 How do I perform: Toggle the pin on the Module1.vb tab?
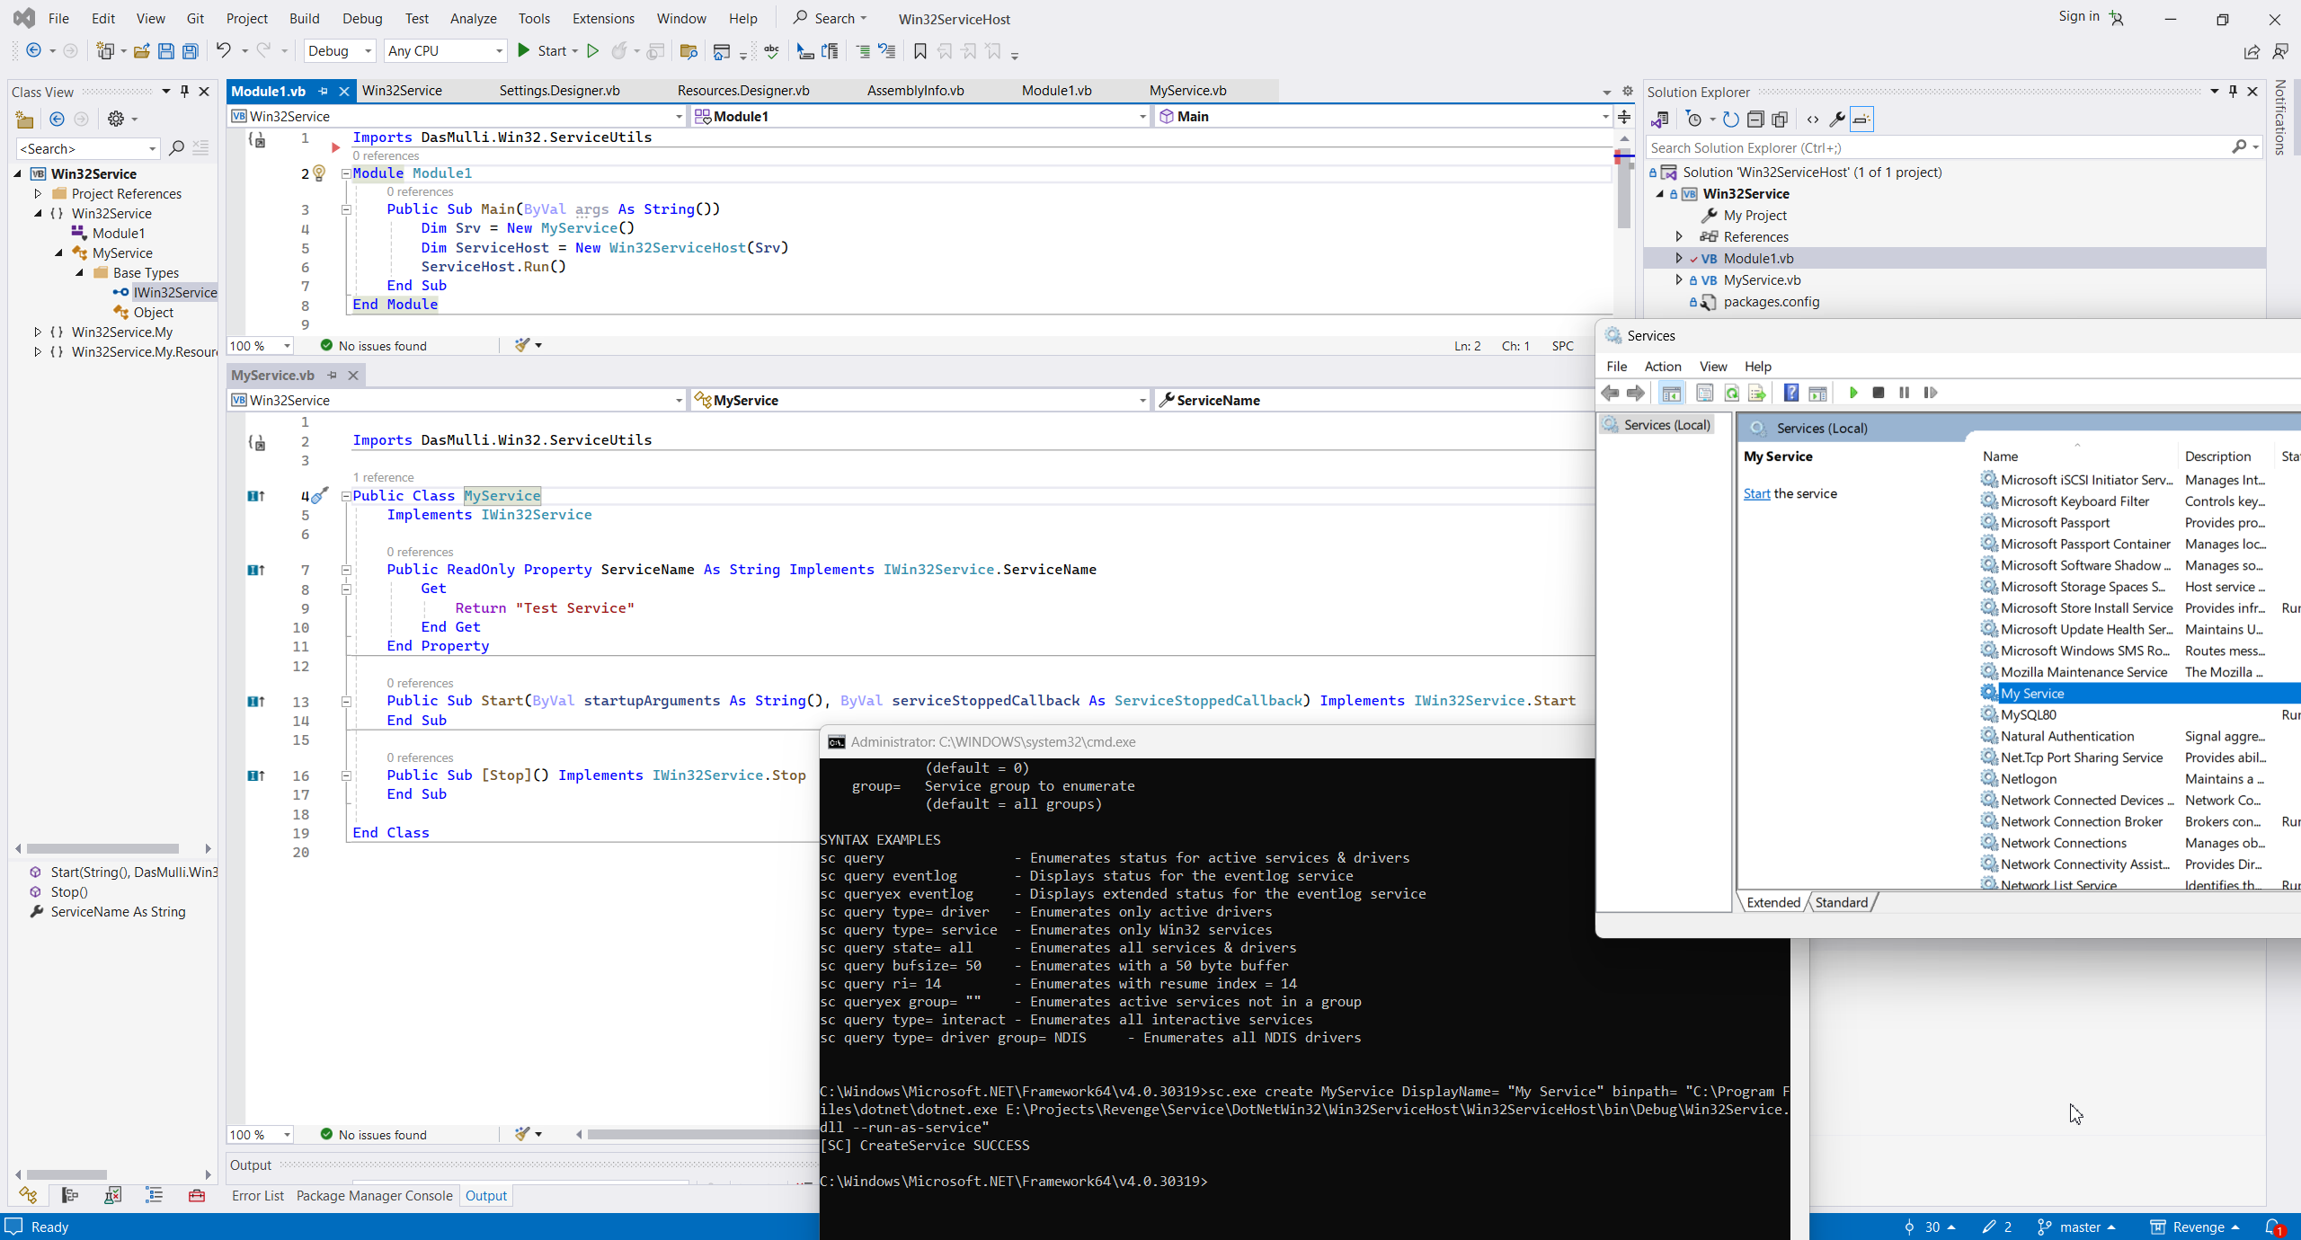(x=324, y=91)
